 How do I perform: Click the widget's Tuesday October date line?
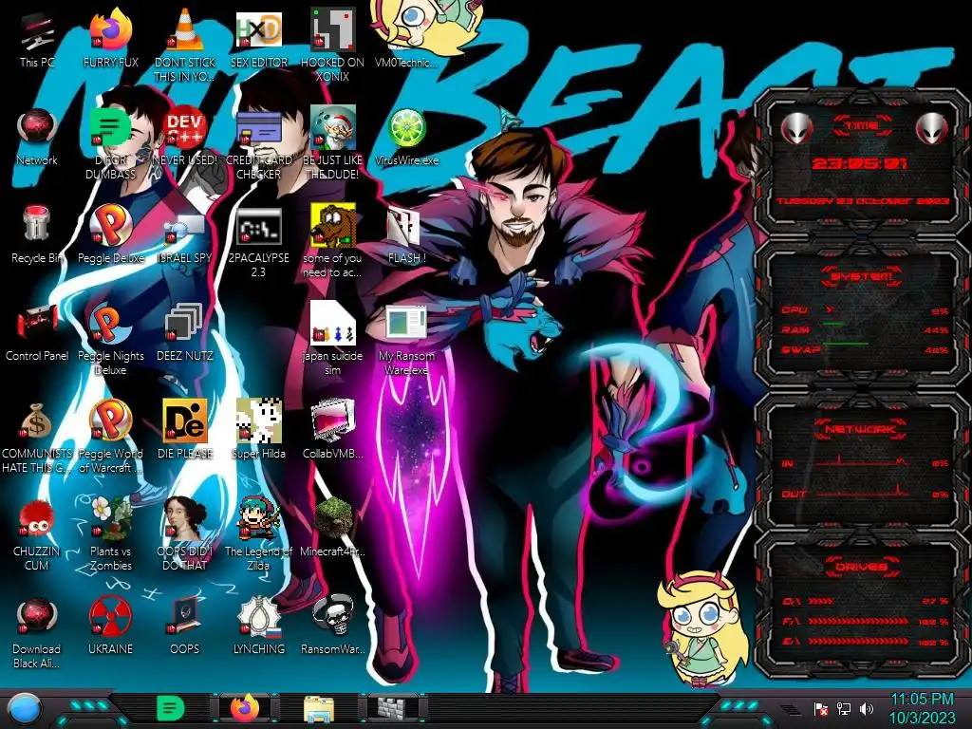[x=862, y=201]
